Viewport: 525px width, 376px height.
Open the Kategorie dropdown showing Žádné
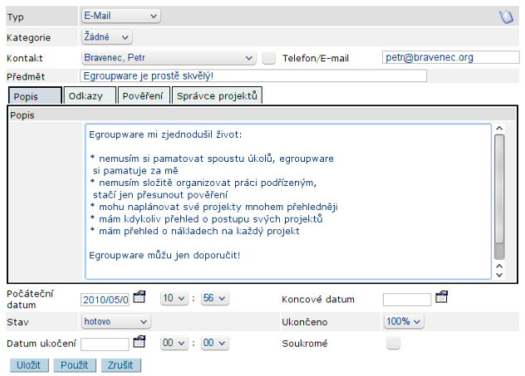tap(107, 37)
